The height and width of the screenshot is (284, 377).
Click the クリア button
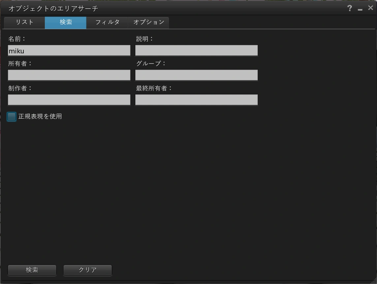(87, 270)
